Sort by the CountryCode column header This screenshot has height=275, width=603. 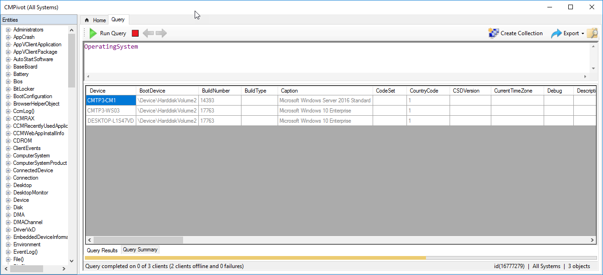point(428,91)
